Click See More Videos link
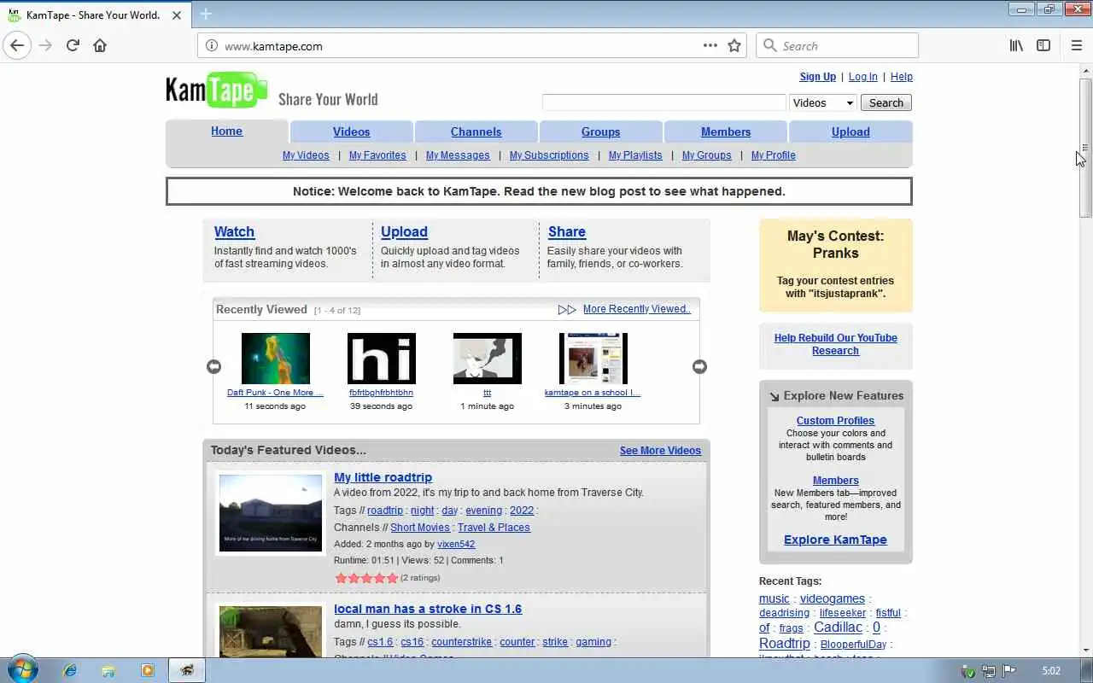 [x=660, y=451]
